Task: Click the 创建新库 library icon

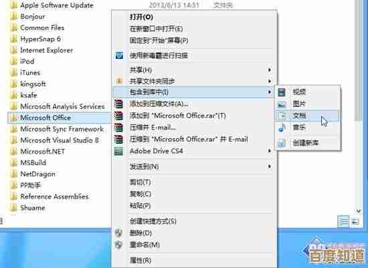Action: tap(282, 143)
